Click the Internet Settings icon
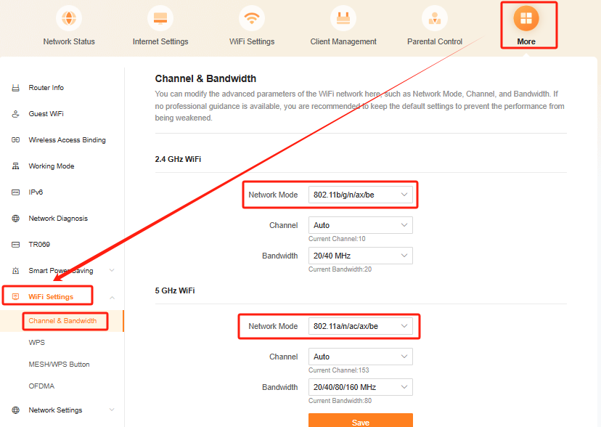The height and width of the screenshot is (427, 601). pos(160,17)
